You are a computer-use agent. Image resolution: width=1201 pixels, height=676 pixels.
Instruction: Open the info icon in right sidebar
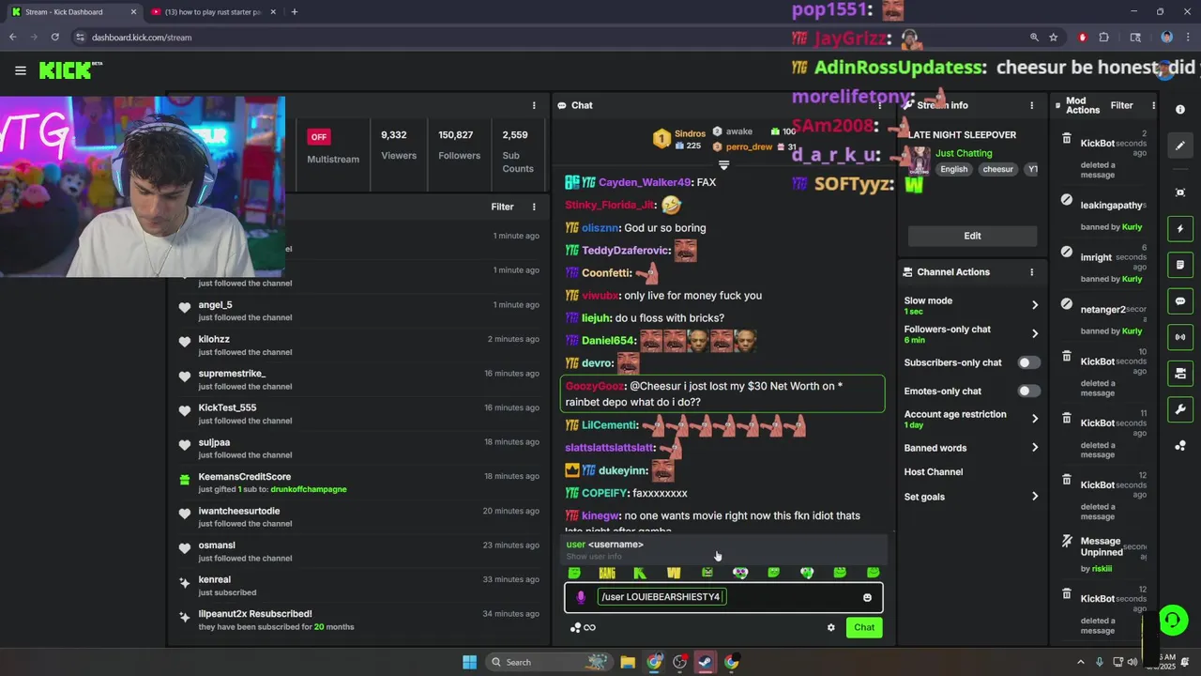tap(1180, 110)
